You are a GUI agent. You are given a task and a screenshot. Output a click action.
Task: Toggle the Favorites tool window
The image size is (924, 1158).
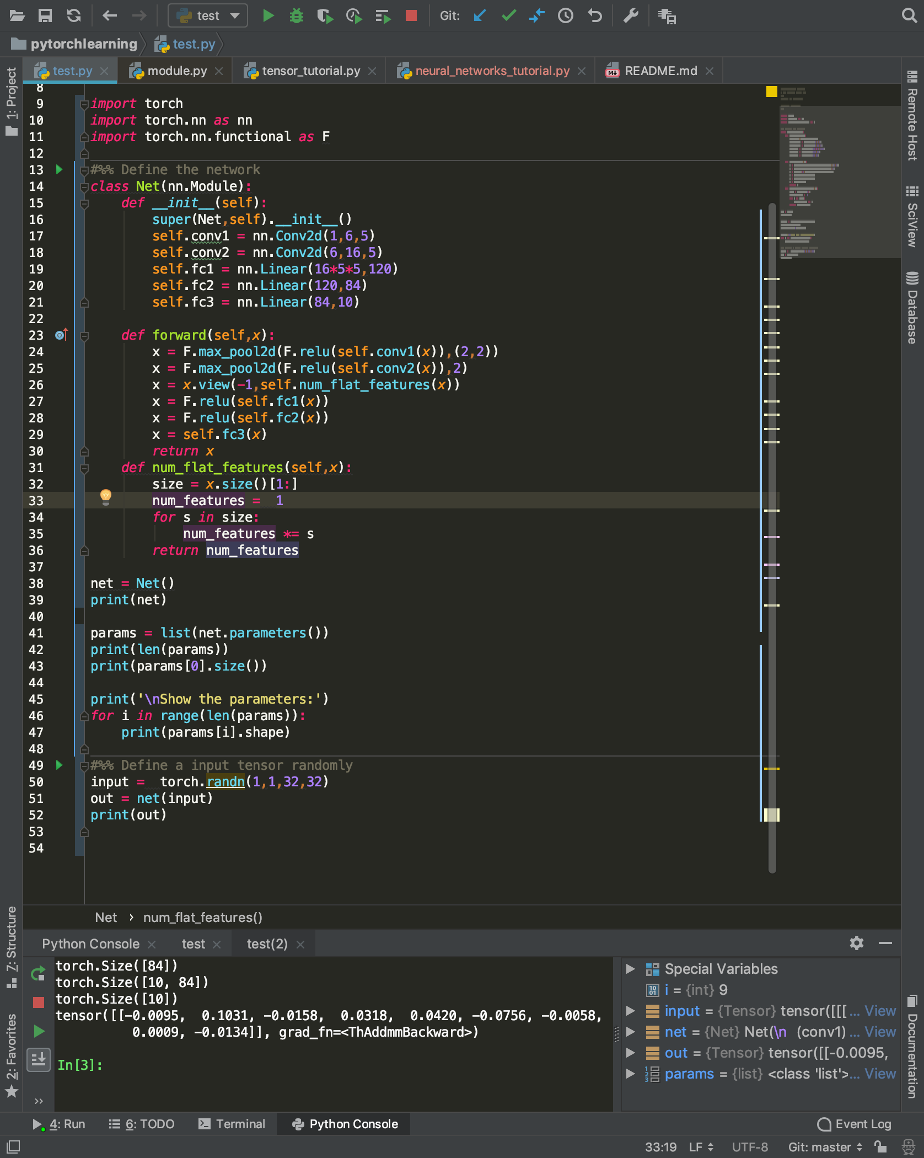coord(12,1054)
